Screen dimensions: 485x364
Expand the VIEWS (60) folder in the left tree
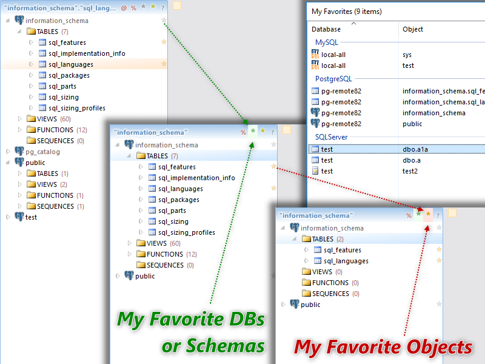click(20, 118)
